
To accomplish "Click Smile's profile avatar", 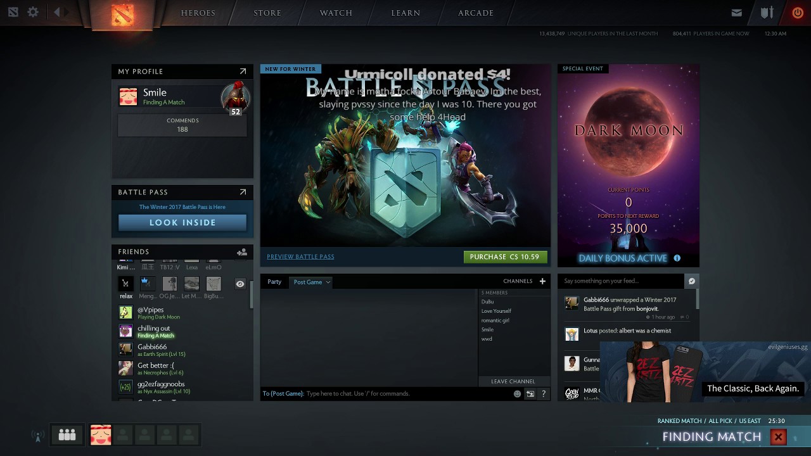I will coord(129,96).
